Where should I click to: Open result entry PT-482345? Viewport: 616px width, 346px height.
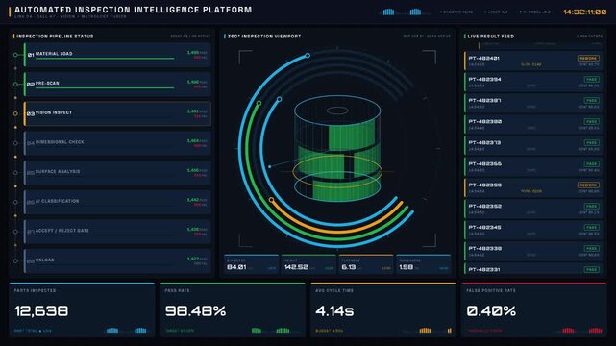(533, 231)
